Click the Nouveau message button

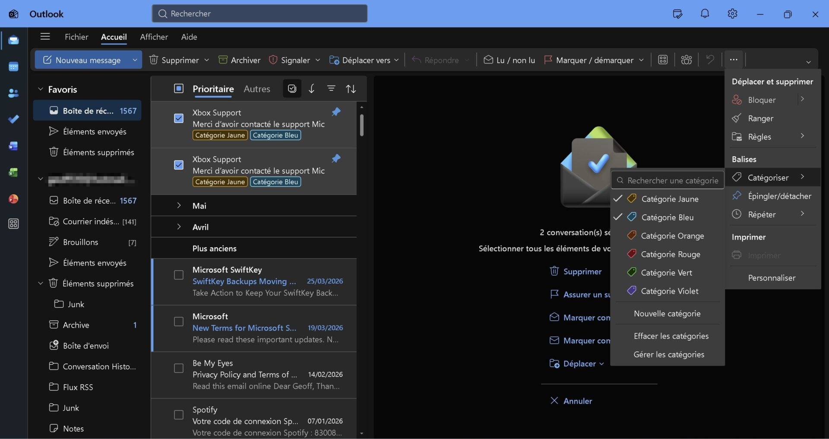click(x=82, y=60)
